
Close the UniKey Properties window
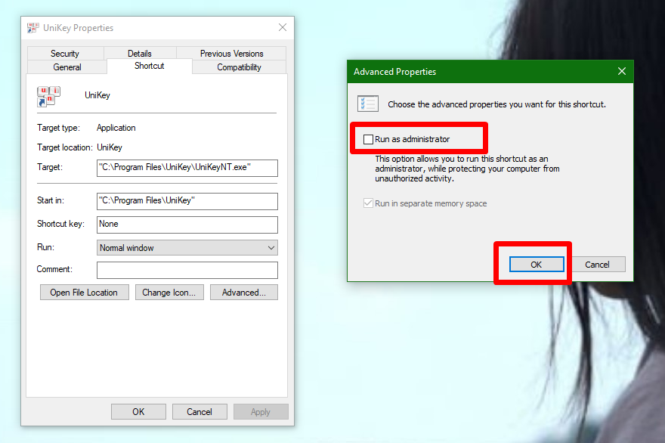click(283, 27)
